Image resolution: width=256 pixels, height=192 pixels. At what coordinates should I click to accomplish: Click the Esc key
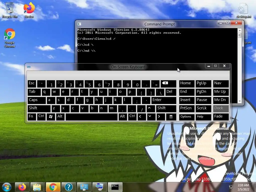tap(32, 83)
